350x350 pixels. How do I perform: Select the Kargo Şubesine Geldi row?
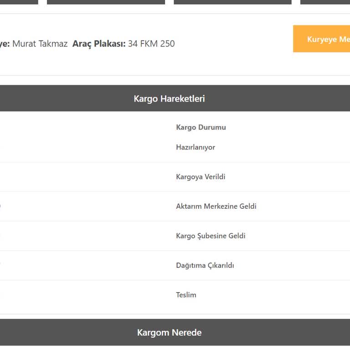click(x=175, y=236)
